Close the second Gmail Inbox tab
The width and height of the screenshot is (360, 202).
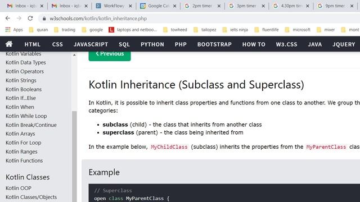(86, 6)
